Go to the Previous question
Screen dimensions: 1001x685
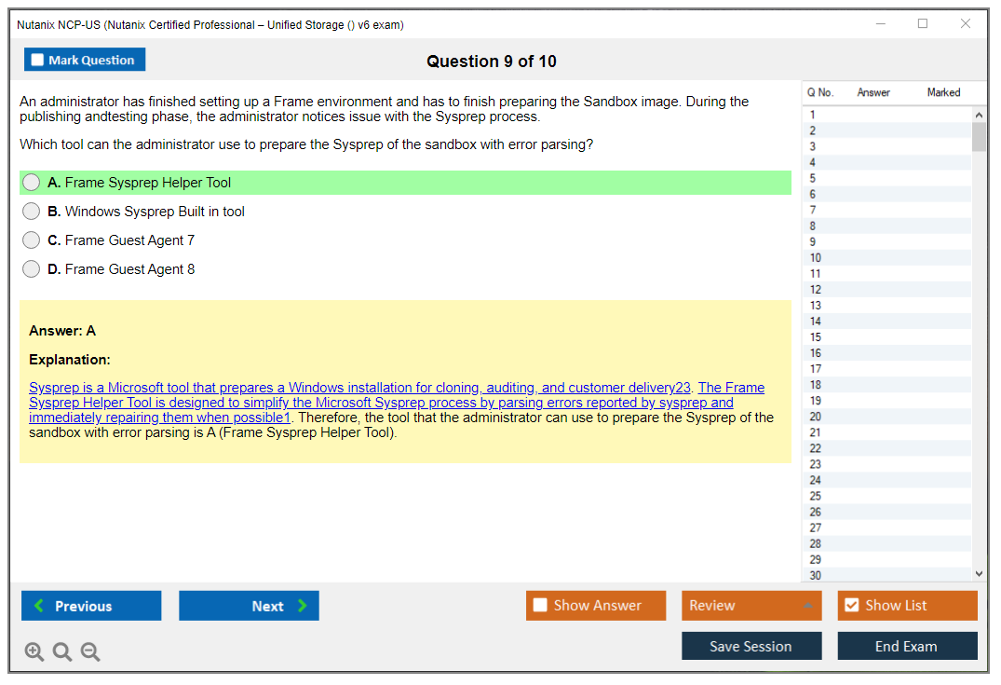pyautogui.click(x=91, y=606)
